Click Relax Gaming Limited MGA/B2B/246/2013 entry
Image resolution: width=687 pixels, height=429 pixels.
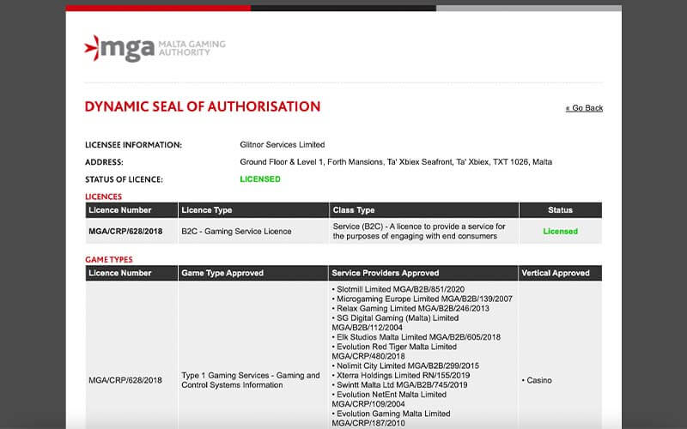click(410, 309)
